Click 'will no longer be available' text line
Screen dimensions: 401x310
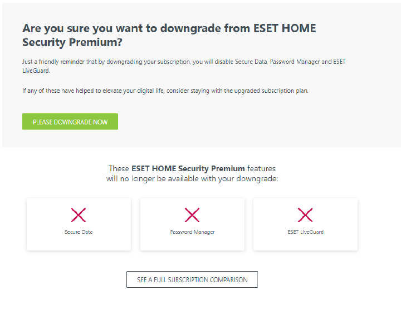[x=192, y=179]
